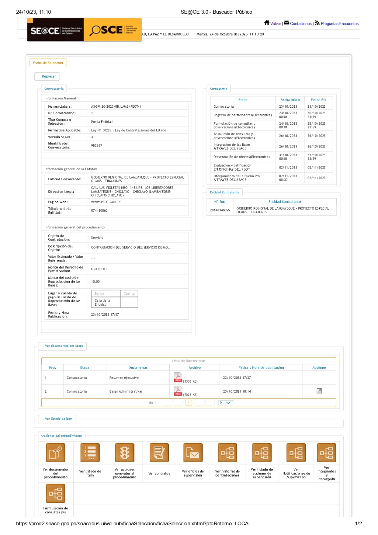
Task: Sort documents by the Nro. column header
Action: pos(52,367)
